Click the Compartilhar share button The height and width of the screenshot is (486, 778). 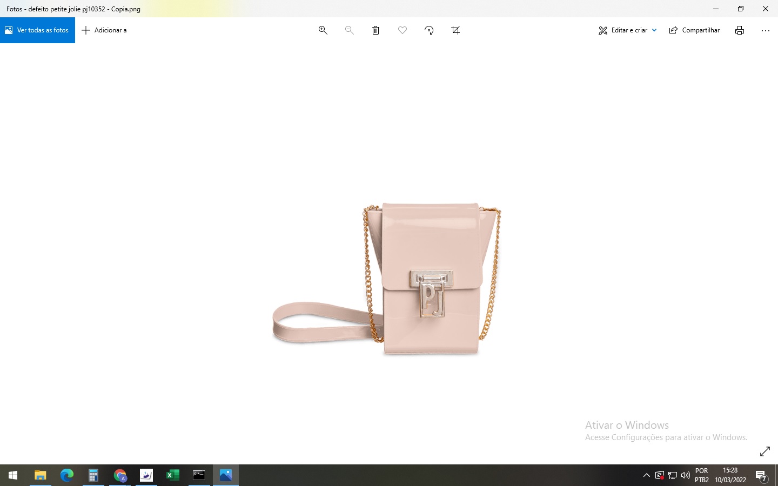click(x=694, y=30)
